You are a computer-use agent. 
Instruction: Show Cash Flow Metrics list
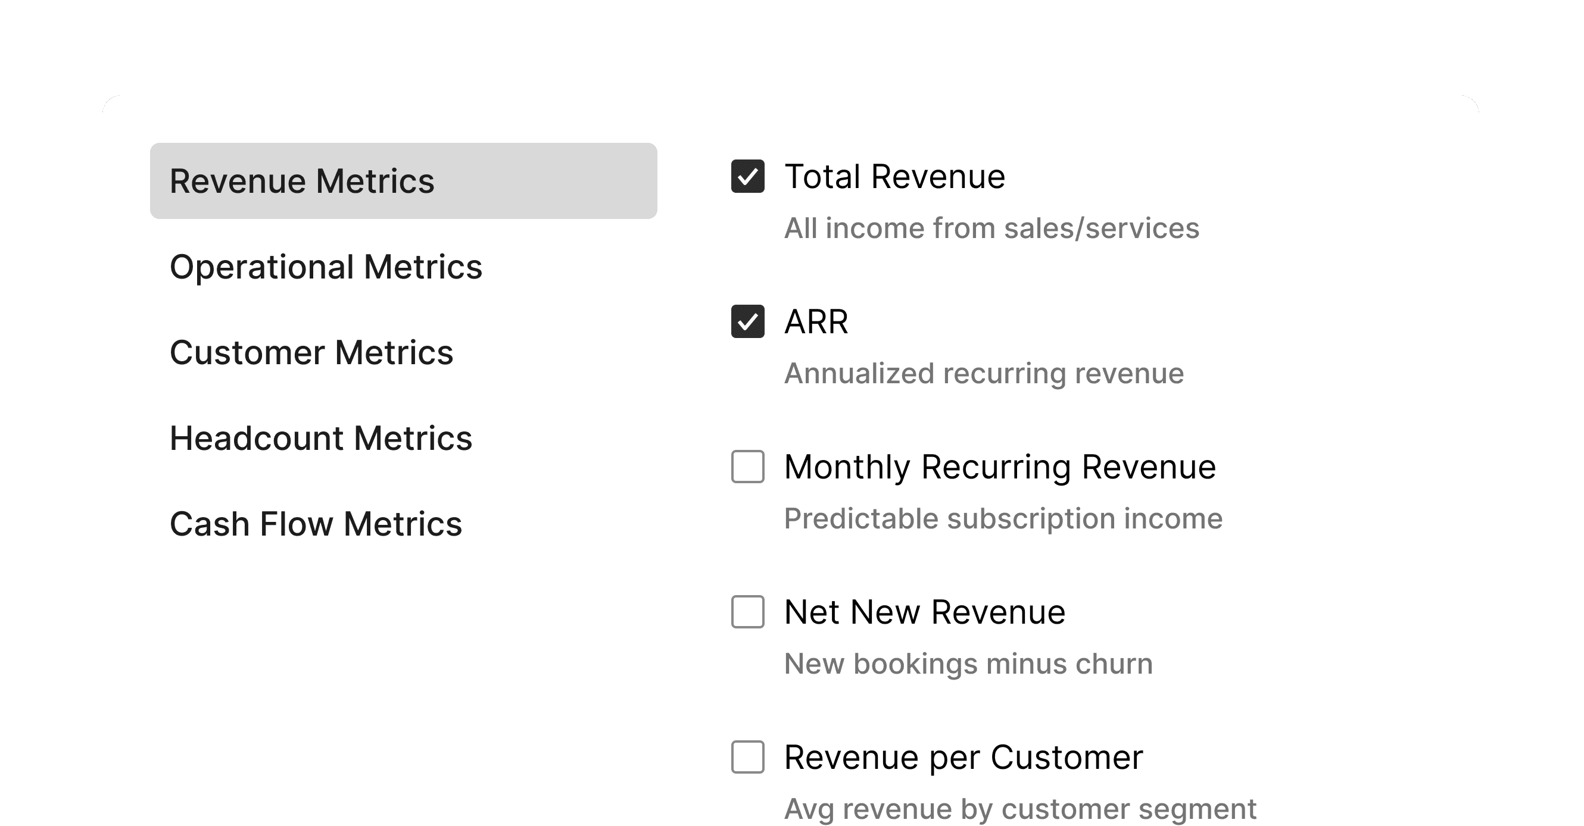pos(316,524)
